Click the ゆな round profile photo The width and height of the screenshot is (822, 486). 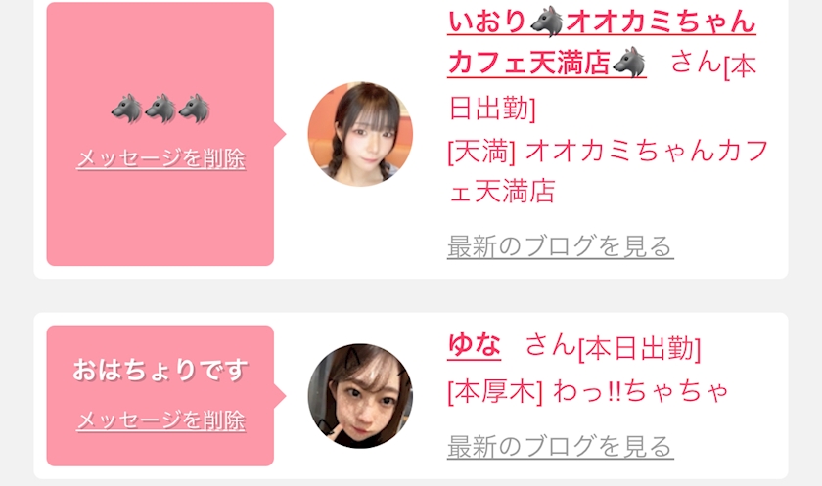[360, 396]
